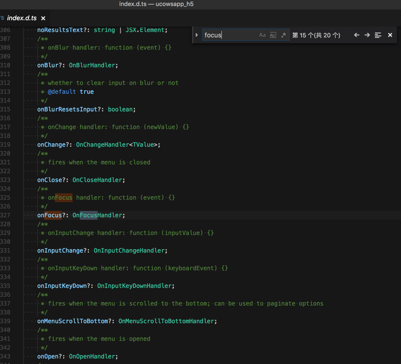Go to next match arrow

coord(367,35)
